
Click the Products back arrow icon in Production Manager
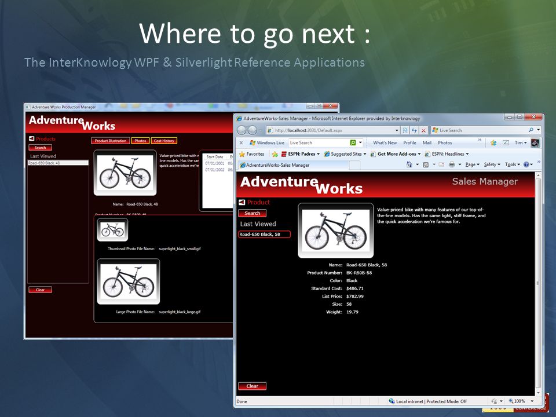[x=31, y=138]
